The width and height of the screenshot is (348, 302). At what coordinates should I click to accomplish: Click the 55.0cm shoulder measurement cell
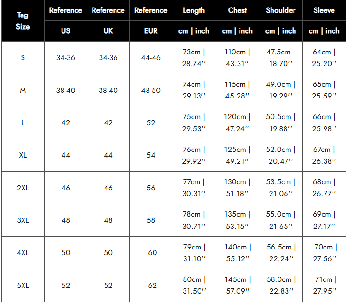click(x=280, y=220)
